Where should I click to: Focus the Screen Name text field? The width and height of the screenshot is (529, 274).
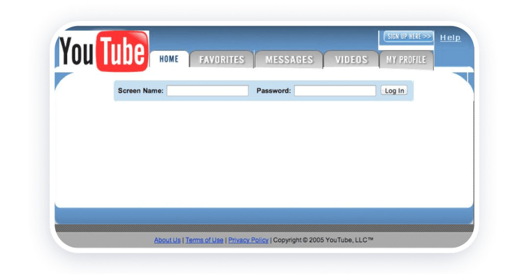207,91
